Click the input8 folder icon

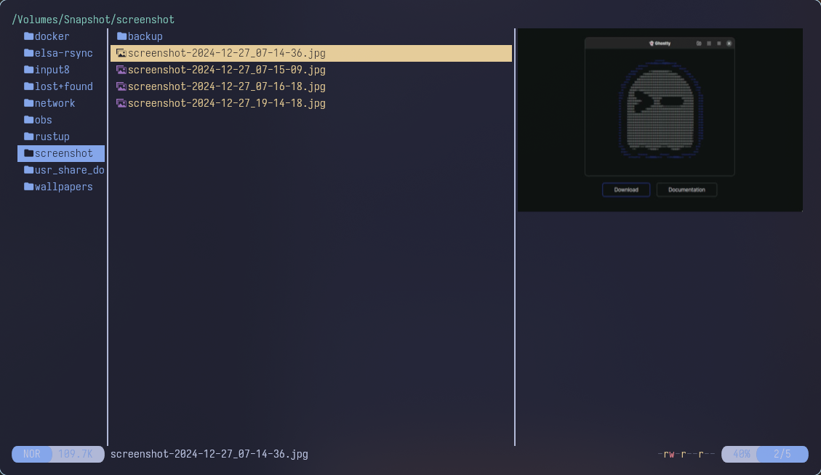pos(29,70)
